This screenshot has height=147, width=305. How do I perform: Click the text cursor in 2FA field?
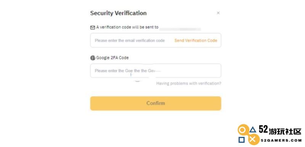pos(131,74)
